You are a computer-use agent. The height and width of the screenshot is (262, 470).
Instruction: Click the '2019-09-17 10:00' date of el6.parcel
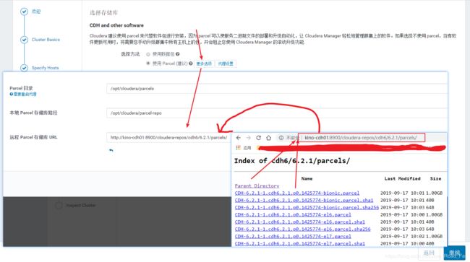point(402,214)
